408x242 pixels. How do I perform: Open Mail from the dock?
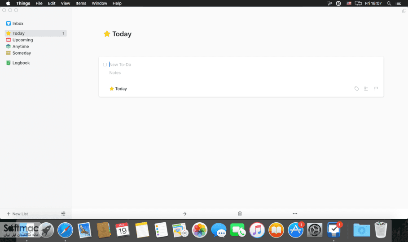pos(84,230)
